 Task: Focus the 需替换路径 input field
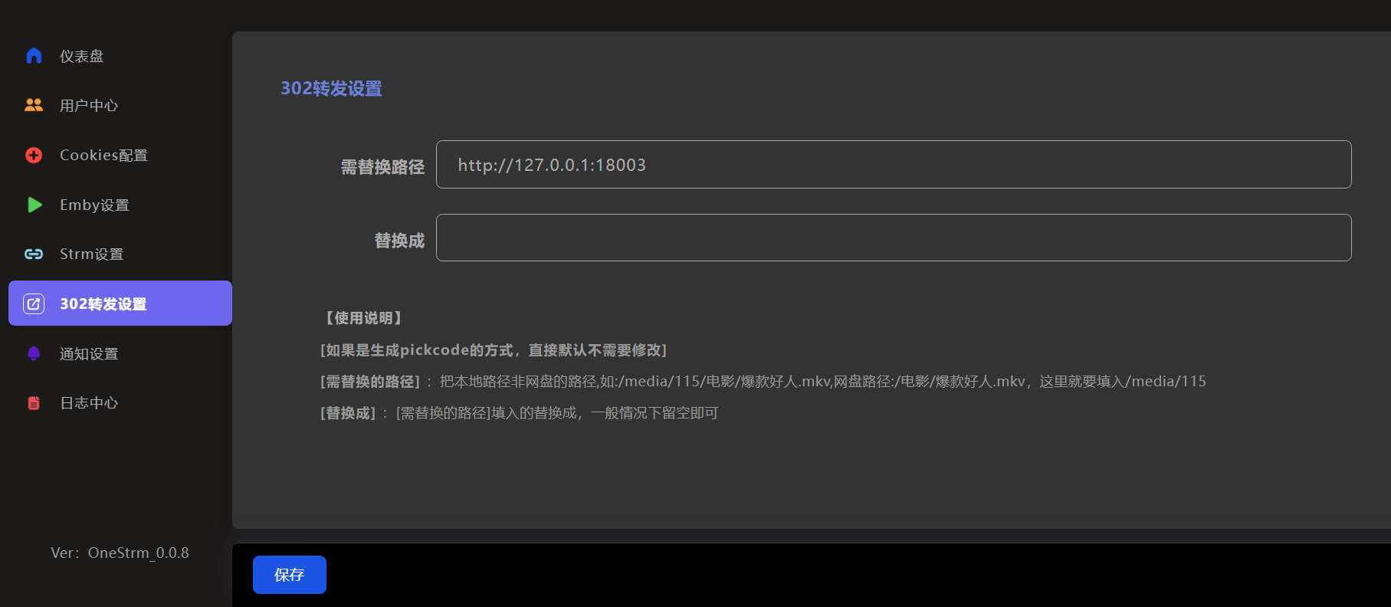894,164
